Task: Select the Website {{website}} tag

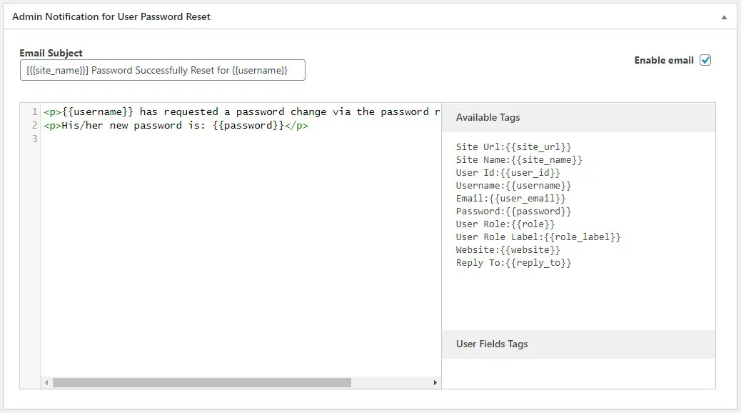Action: 508,249
